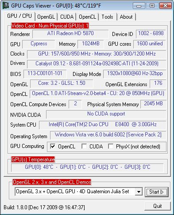This screenshot has width=174, height=215.
Task: Minimize the GPU Caps Viewer window
Action: click(139, 6)
